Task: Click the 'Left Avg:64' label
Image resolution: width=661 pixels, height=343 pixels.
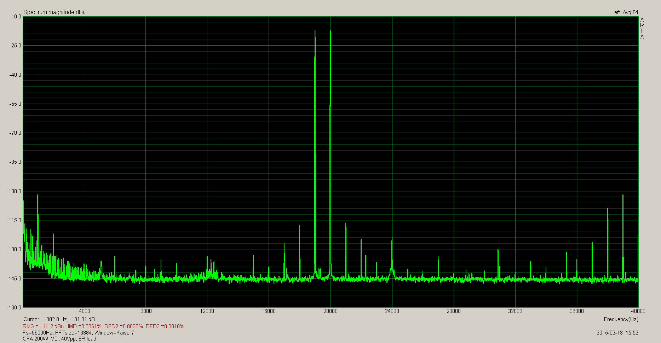Action: tap(625, 12)
